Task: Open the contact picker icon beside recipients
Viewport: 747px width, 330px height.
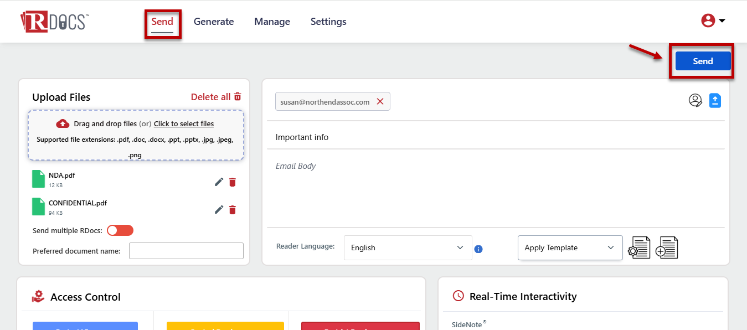Action: point(696,101)
